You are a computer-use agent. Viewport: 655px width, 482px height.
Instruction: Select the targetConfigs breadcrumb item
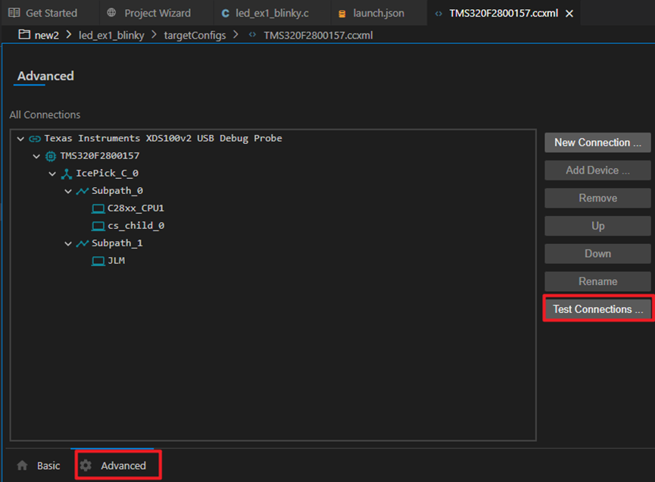[x=195, y=35]
